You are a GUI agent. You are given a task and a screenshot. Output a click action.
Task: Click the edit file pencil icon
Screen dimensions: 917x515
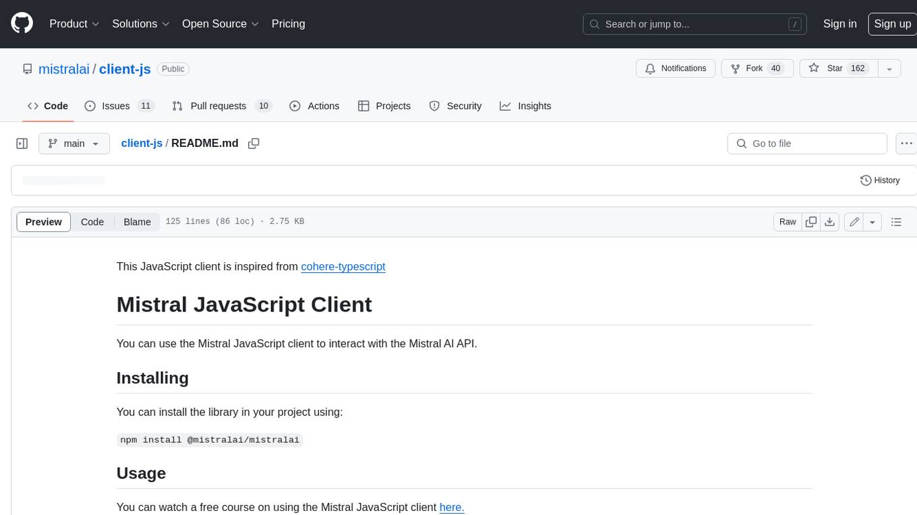pos(854,222)
